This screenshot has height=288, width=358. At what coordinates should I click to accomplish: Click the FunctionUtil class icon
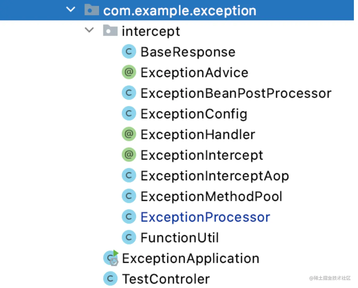pos(129,237)
